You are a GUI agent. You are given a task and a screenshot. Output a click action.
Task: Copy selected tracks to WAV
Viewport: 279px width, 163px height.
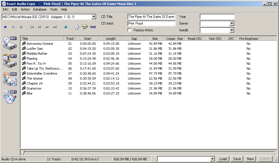10,43
